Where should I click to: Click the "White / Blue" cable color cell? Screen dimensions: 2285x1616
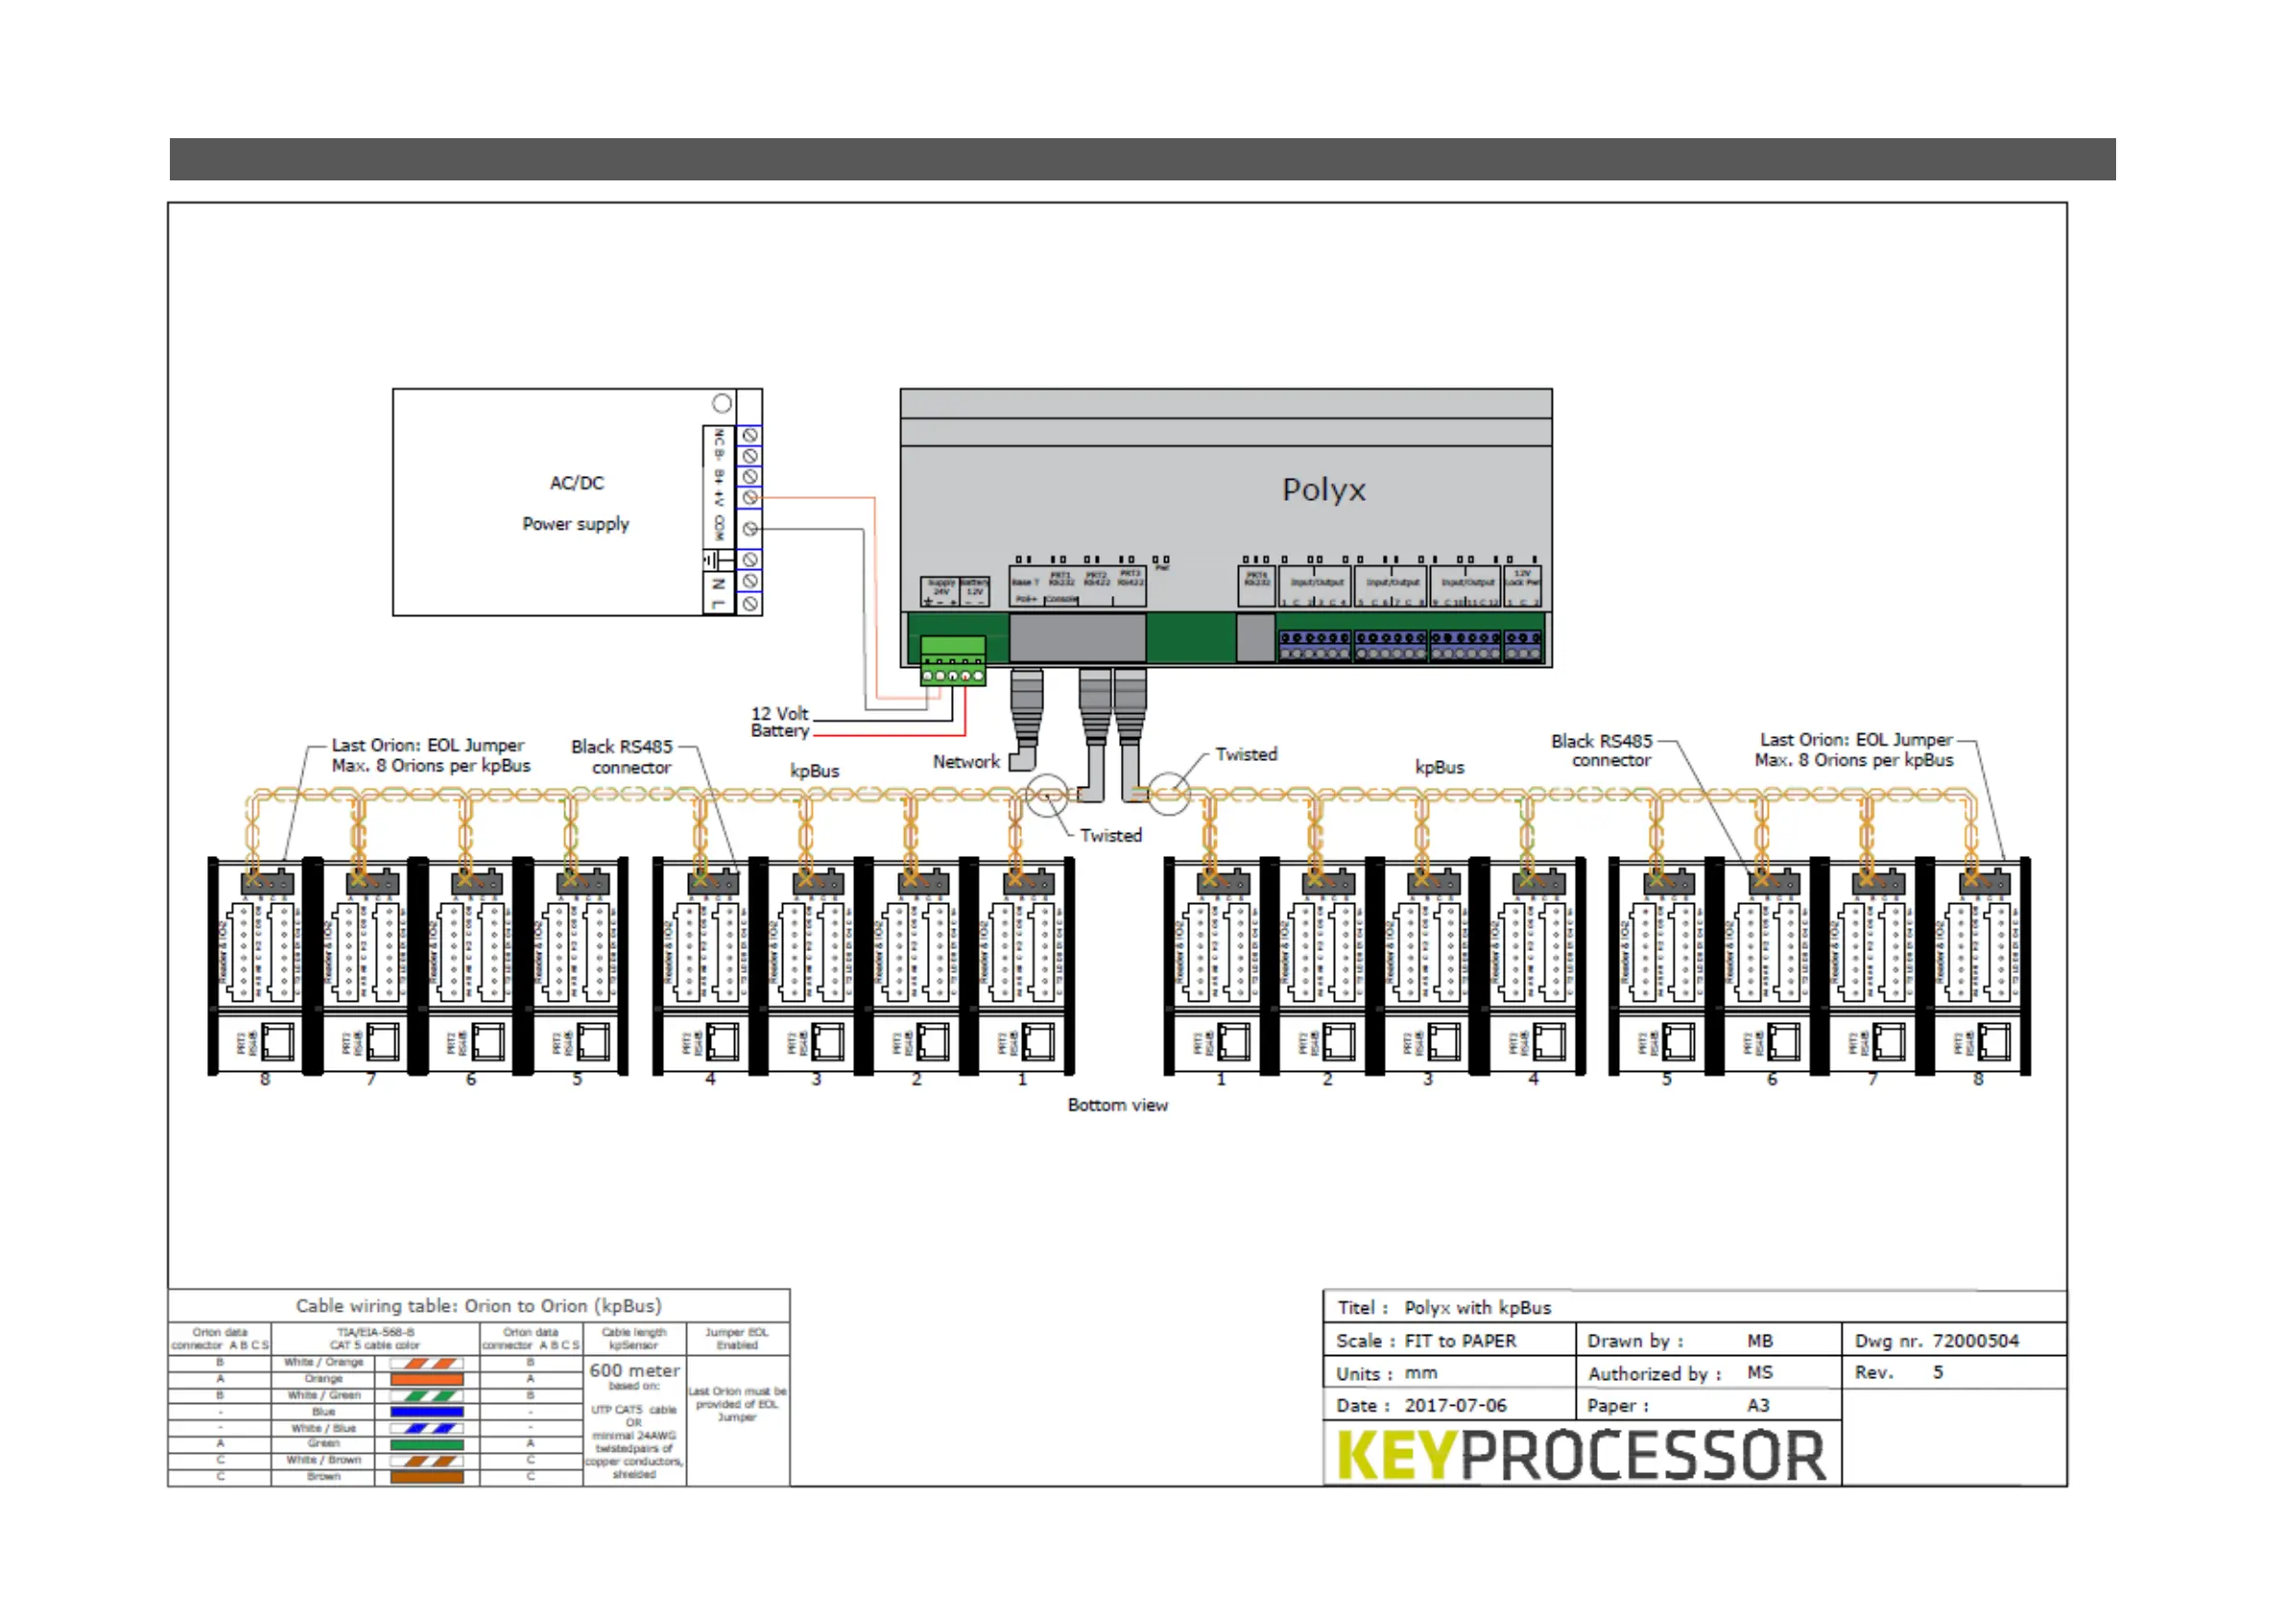[323, 1428]
